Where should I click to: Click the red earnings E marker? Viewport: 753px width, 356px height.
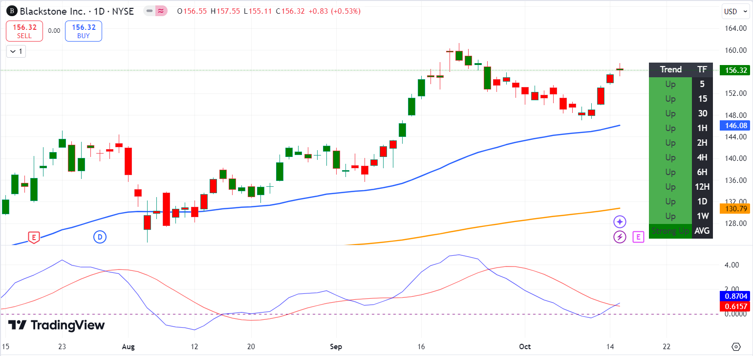[x=34, y=238]
